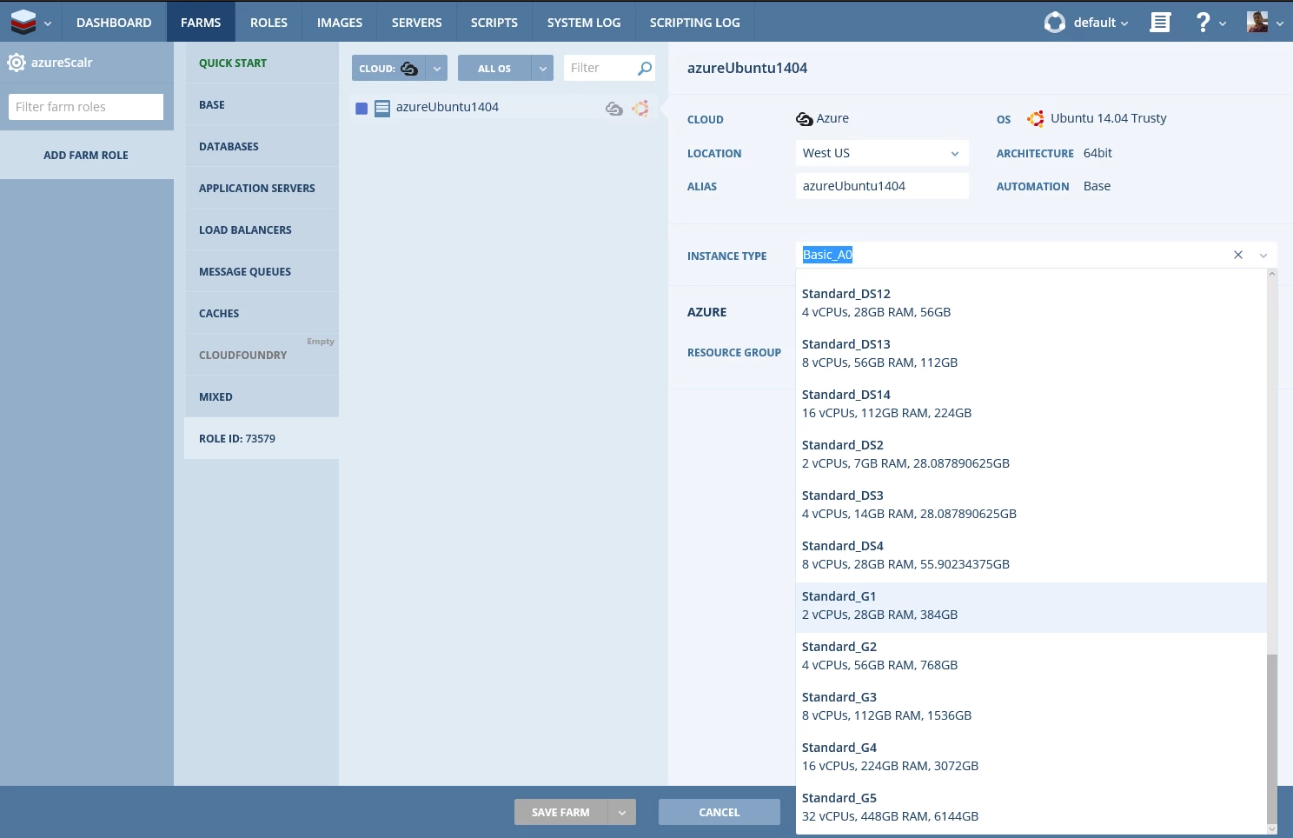View the System Log tab

584,23
